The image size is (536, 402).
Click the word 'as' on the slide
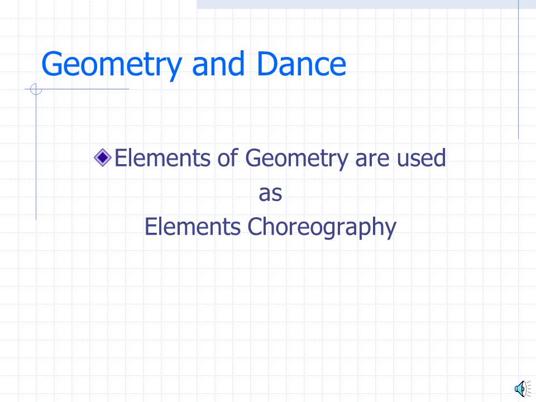(x=270, y=194)
